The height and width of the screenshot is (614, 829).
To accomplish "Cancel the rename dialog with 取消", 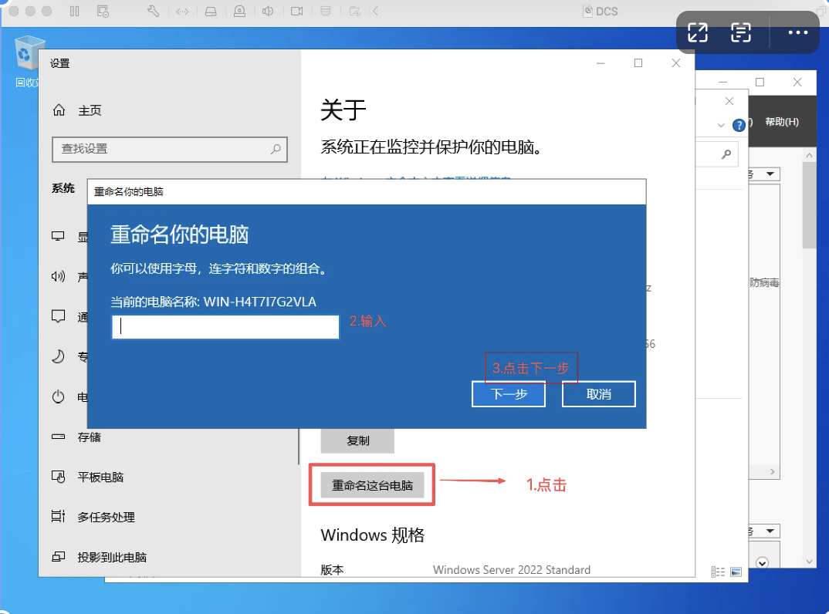I will point(598,394).
